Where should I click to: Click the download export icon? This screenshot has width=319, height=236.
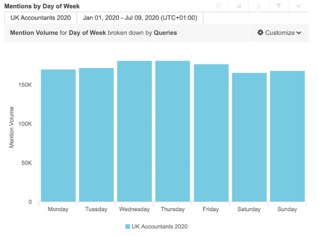click(x=259, y=6)
